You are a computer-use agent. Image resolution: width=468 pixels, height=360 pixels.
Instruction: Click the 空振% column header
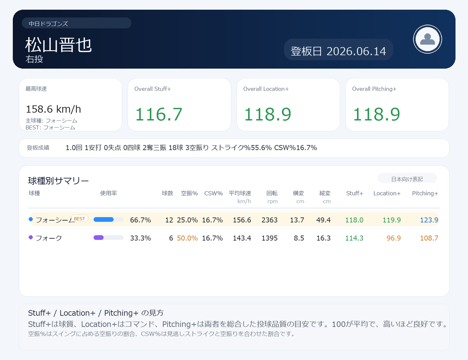(189, 193)
